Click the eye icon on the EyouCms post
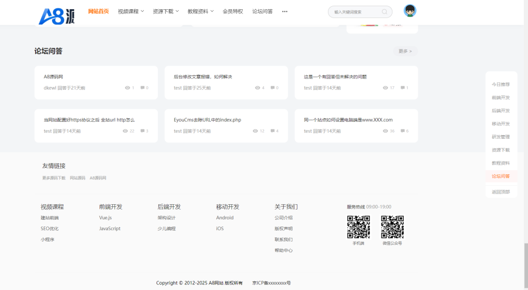Viewport: 528px width, 290px height. tap(255, 131)
